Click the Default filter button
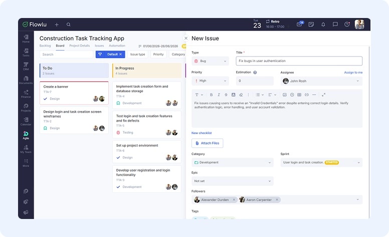389x237 pixels. point(110,54)
